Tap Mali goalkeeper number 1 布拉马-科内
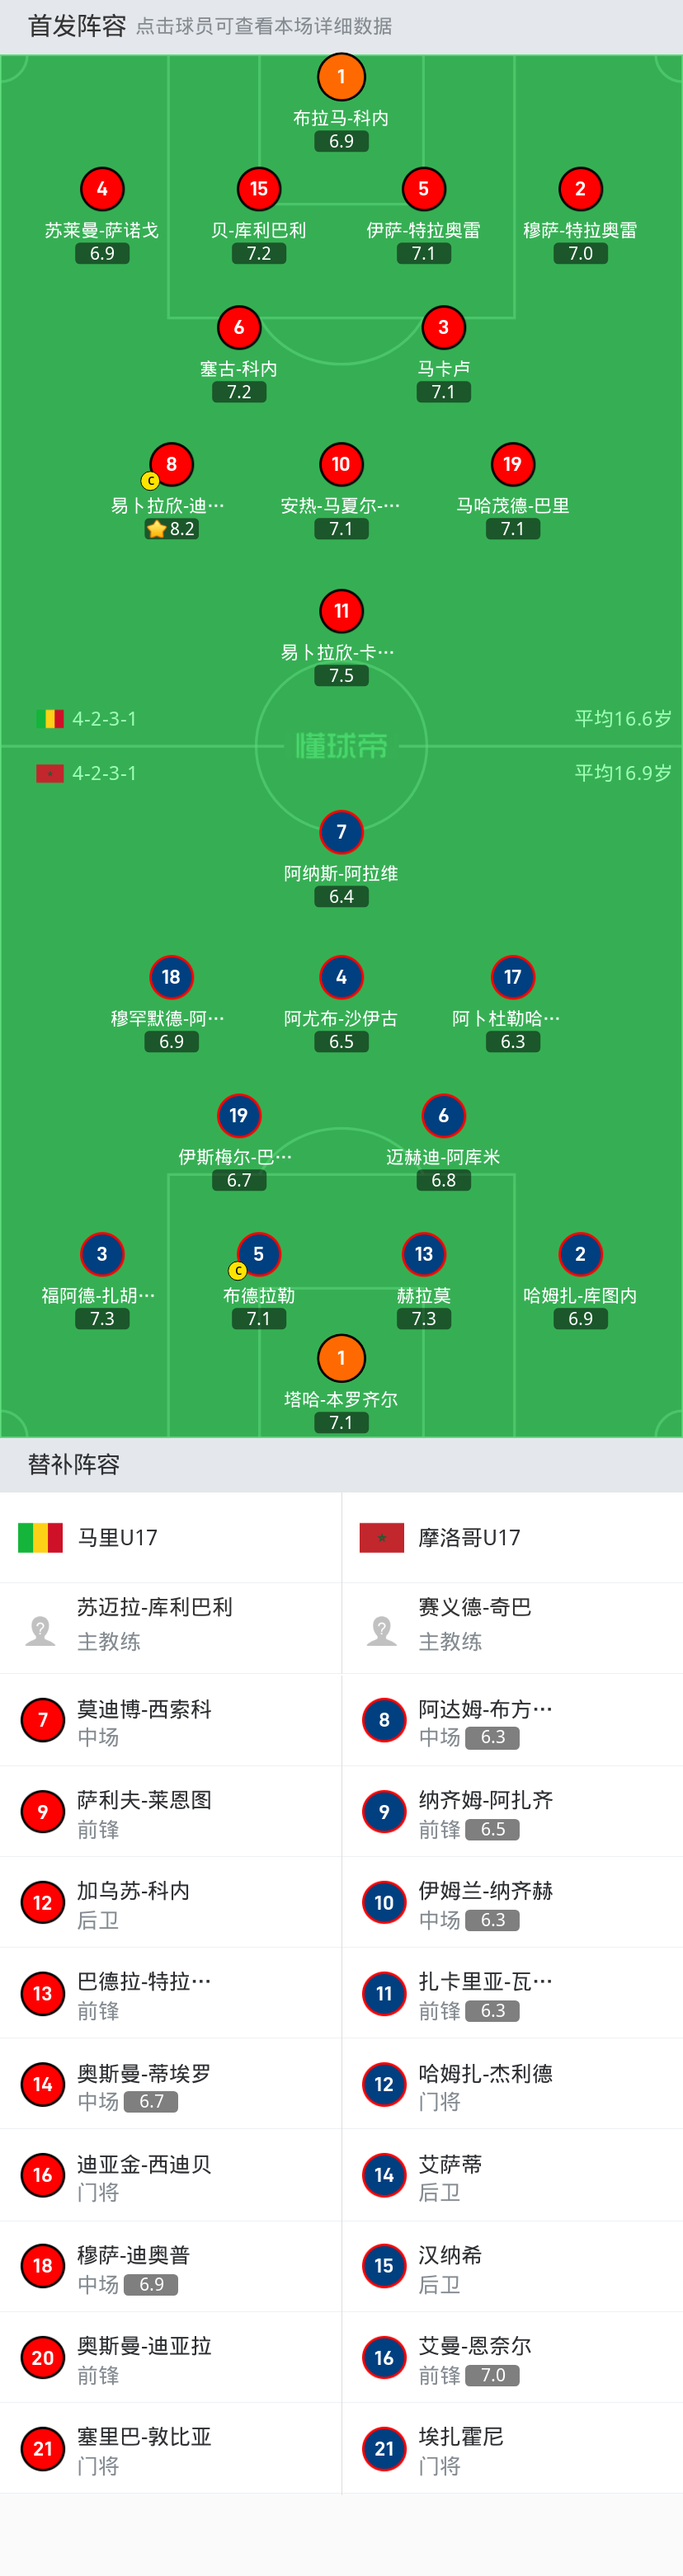 click(x=341, y=77)
